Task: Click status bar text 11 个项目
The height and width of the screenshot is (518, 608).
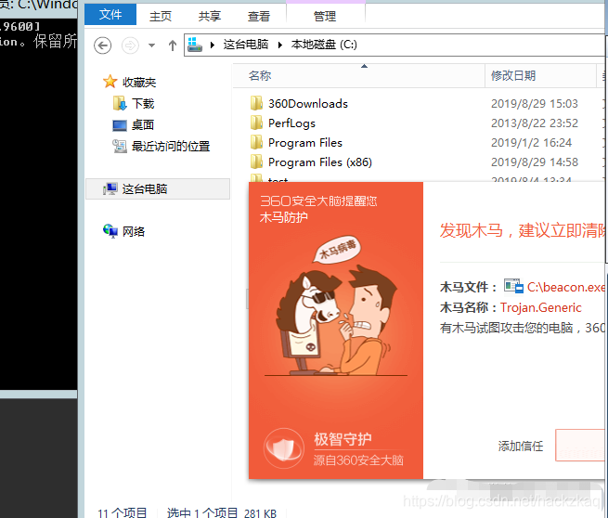Action: coord(123,512)
